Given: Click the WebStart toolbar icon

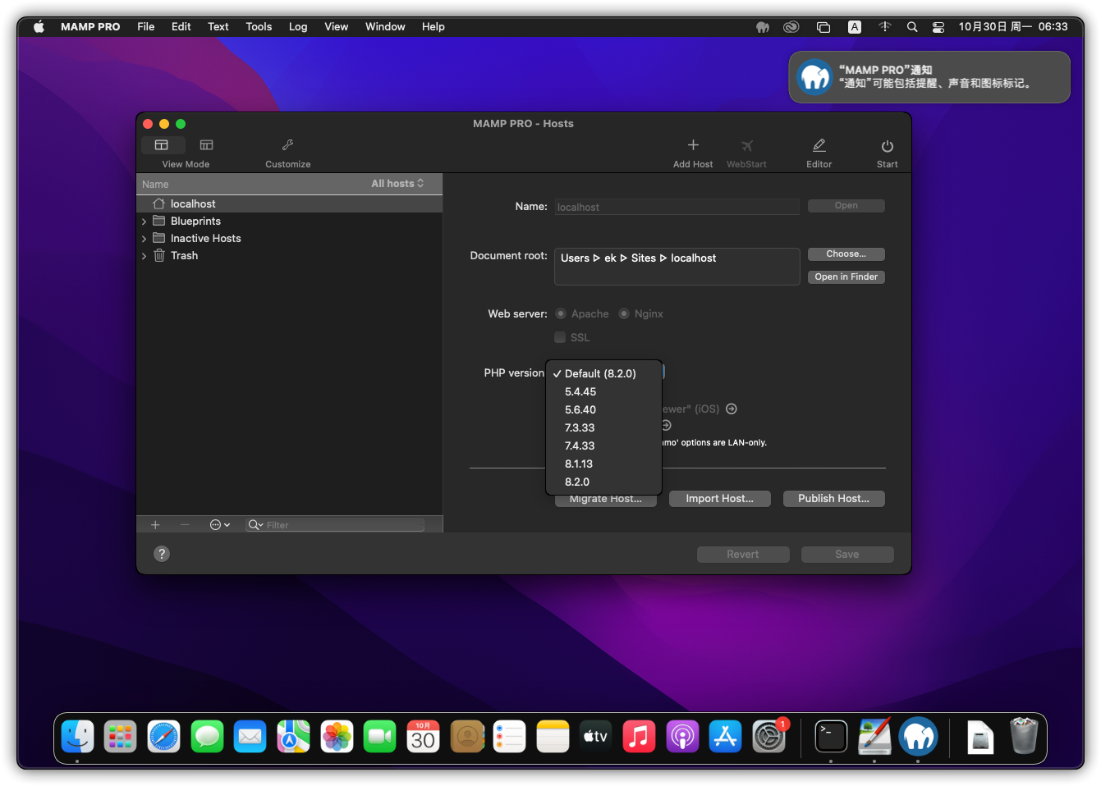Looking at the screenshot, I should (746, 145).
